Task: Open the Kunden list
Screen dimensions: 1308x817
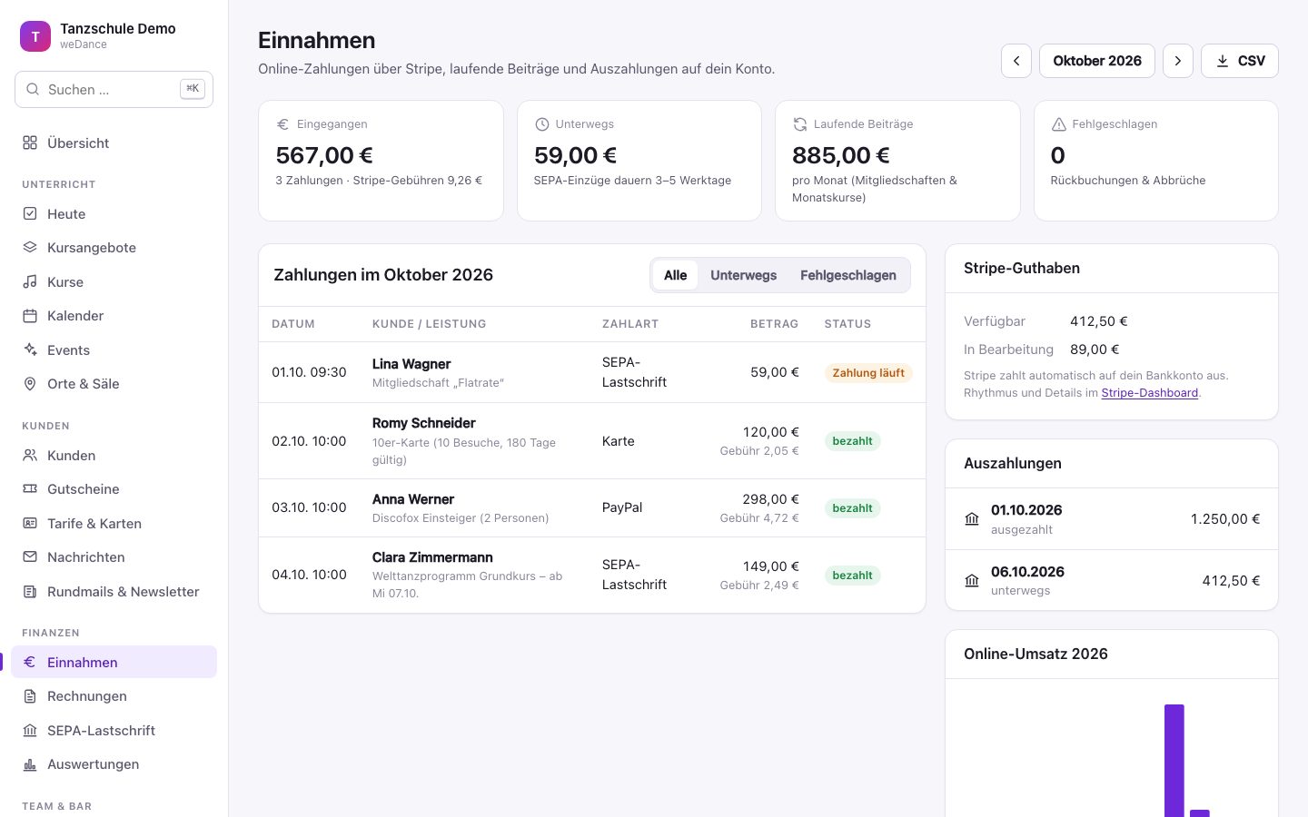Action: [x=114, y=456]
